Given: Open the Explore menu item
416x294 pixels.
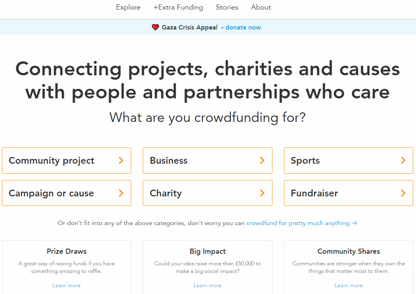Looking at the screenshot, I should pos(128,8).
